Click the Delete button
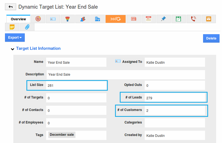 211,38
